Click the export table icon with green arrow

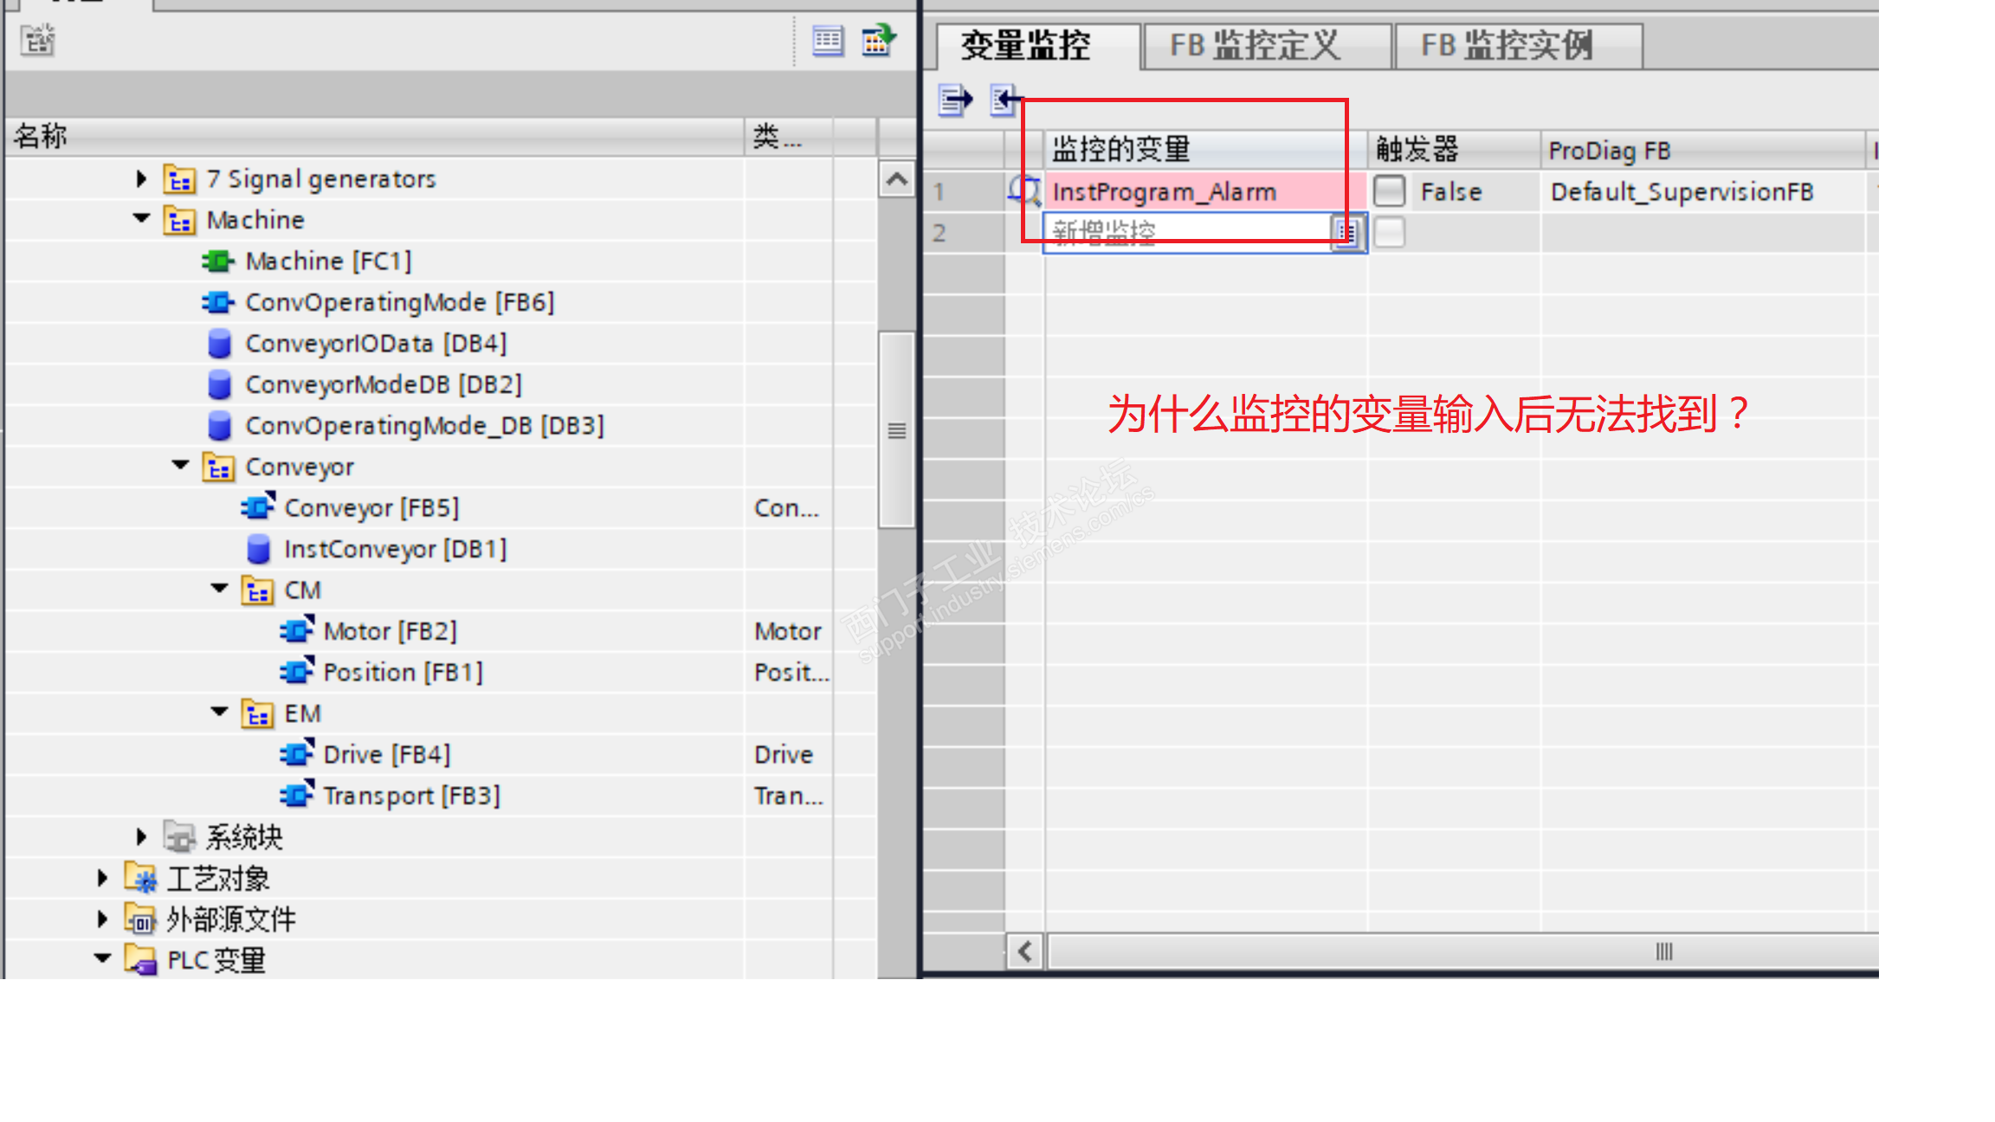click(x=878, y=41)
